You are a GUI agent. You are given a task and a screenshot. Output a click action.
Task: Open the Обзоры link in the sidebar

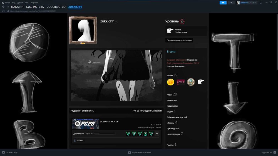172,123
